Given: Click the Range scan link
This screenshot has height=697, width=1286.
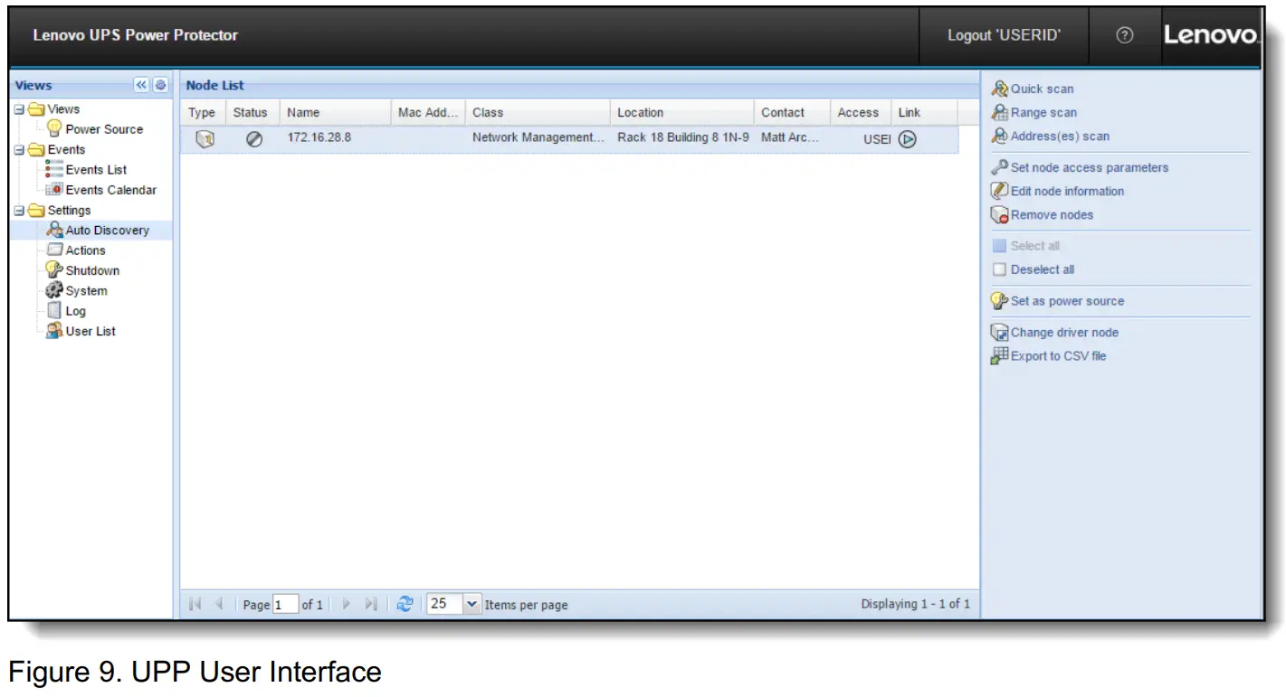Looking at the screenshot, I should point(1044,112).
